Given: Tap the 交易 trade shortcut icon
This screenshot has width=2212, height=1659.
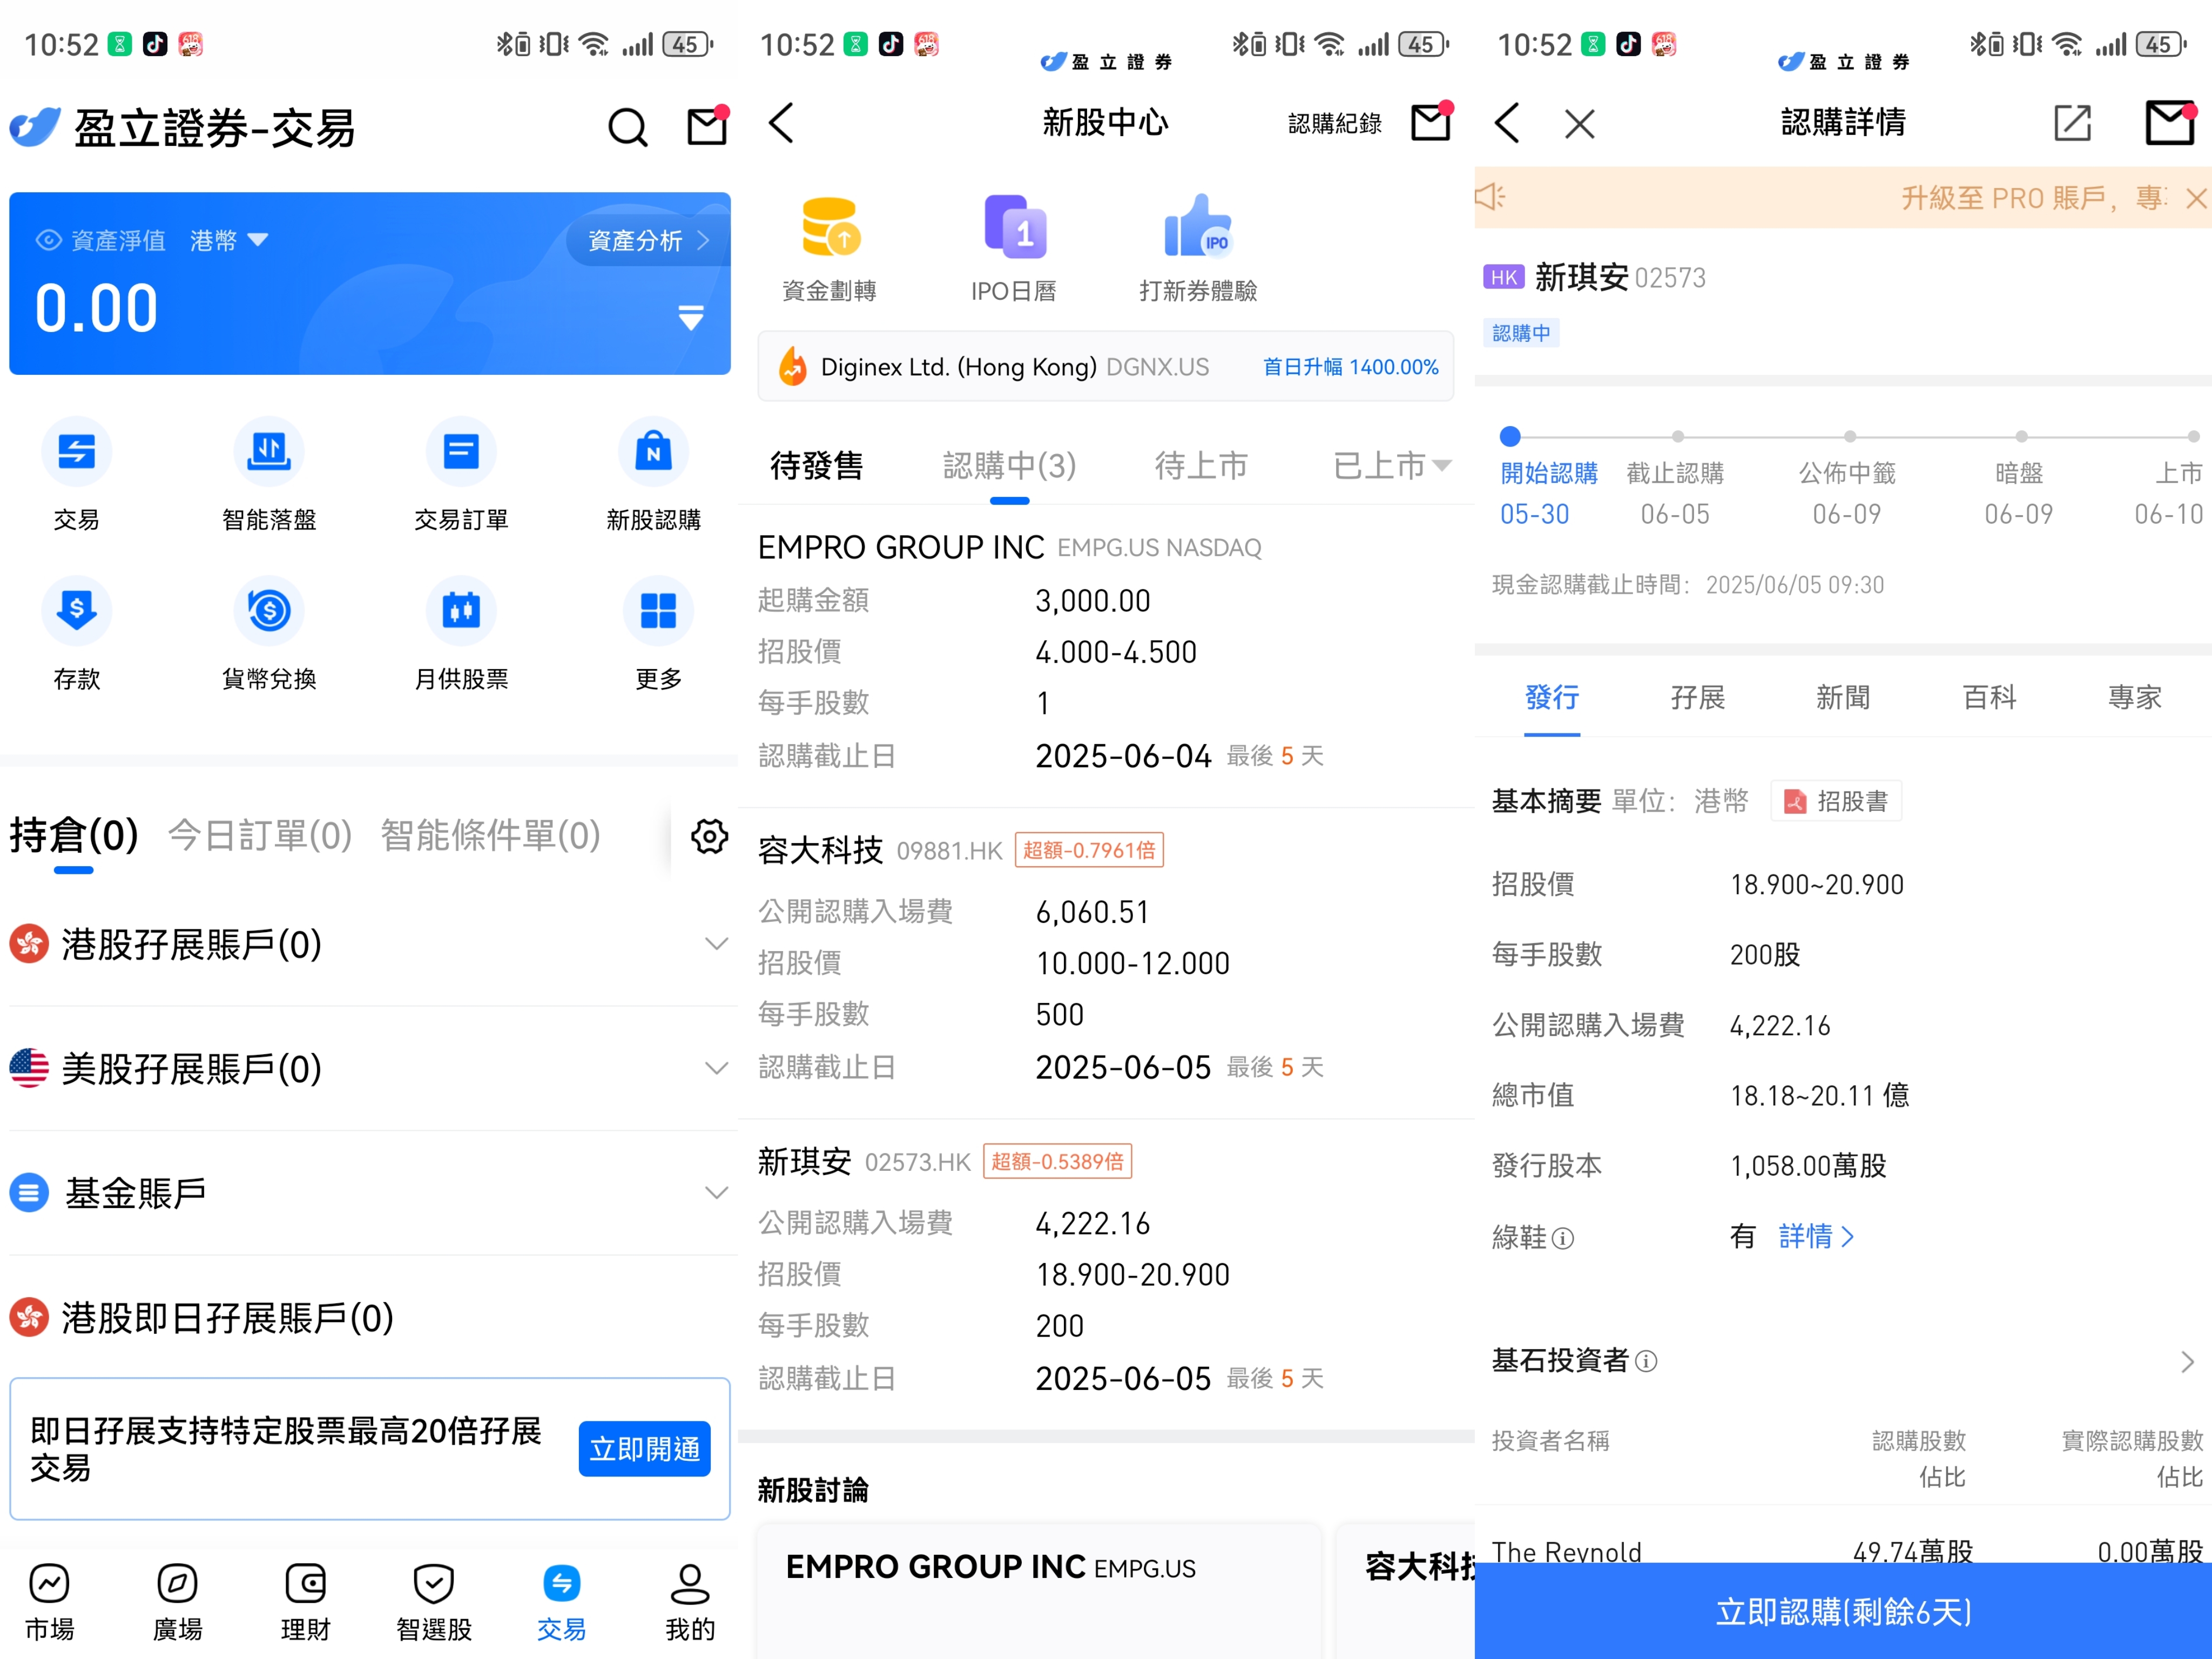Looking at the screenshot, I should click(x=76, y=452).
